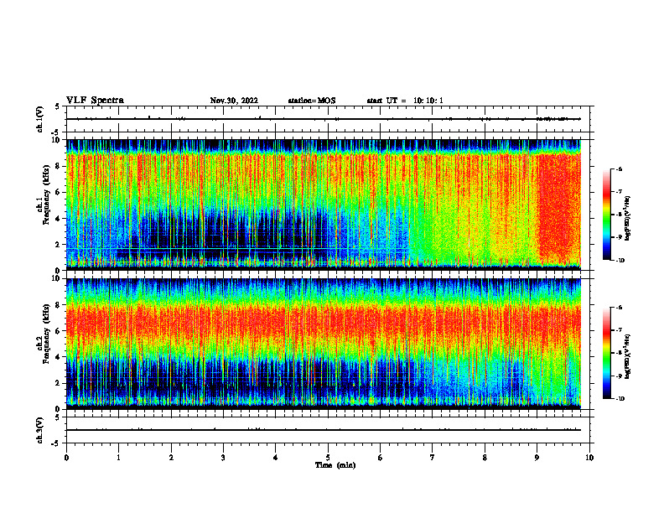The height and width of the screenshot is (513, 664).
Task: Click time axis tick label "2"
Action: pyautogui.click(x=171, y=458)
